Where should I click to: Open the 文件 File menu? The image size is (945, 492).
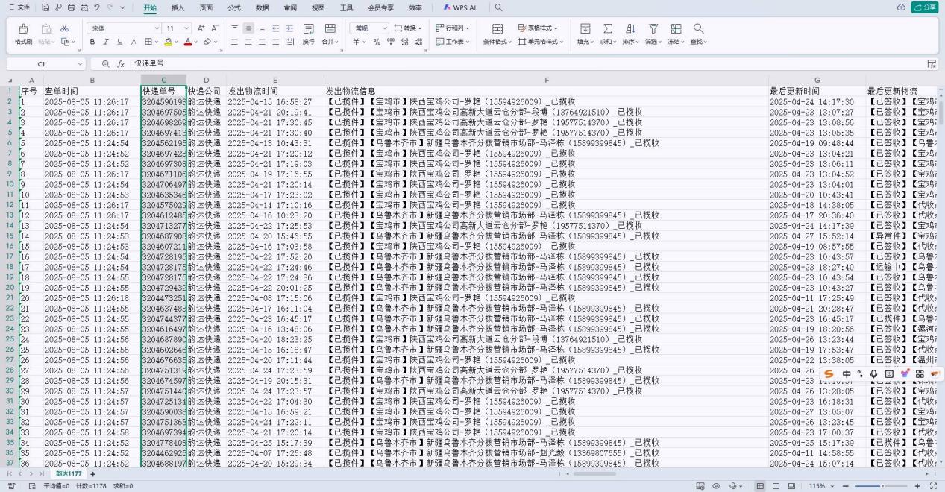coord(19,7)
